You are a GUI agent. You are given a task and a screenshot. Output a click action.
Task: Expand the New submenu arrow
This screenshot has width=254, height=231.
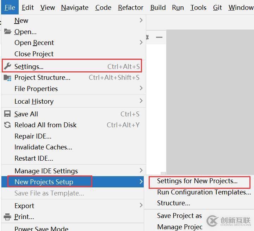tap(141, 20)
